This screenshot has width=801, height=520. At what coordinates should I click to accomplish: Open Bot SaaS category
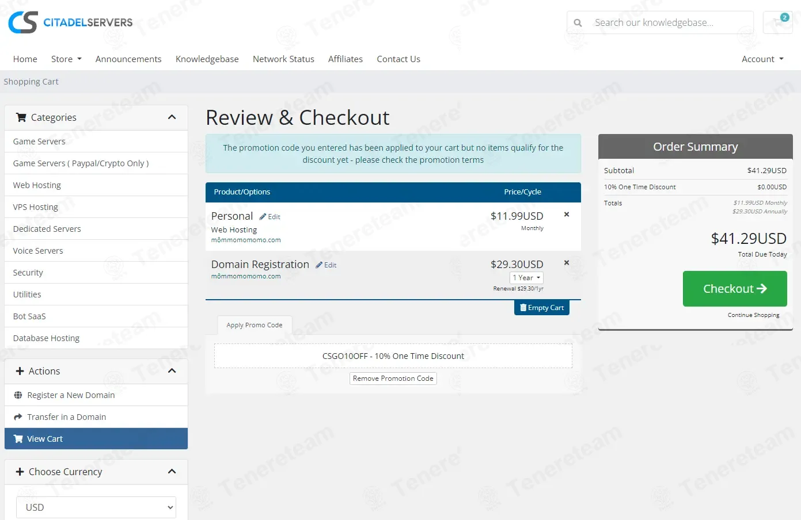[x=96, y=316]
